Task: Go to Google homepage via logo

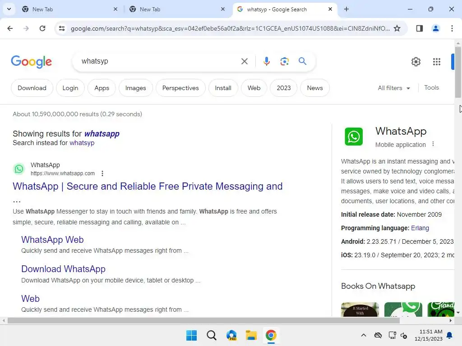Action: point(31,62)
